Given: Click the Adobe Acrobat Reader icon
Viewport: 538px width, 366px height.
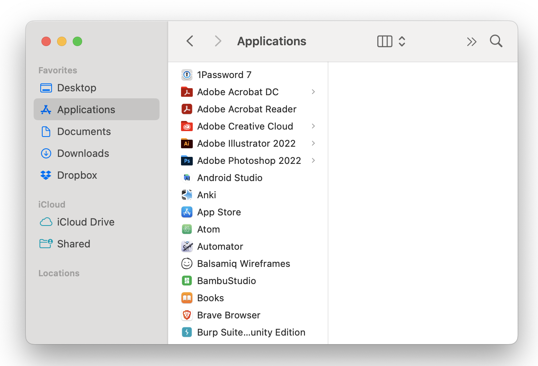Looking at the screenshot, I should coord(187,109).
